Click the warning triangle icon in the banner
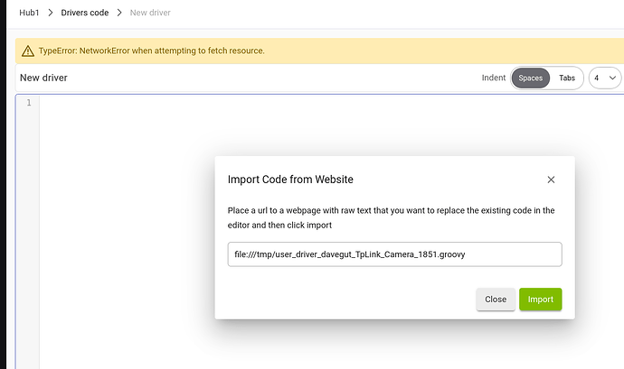The height and width of the screenshot is (369, 624). point(28,51)
